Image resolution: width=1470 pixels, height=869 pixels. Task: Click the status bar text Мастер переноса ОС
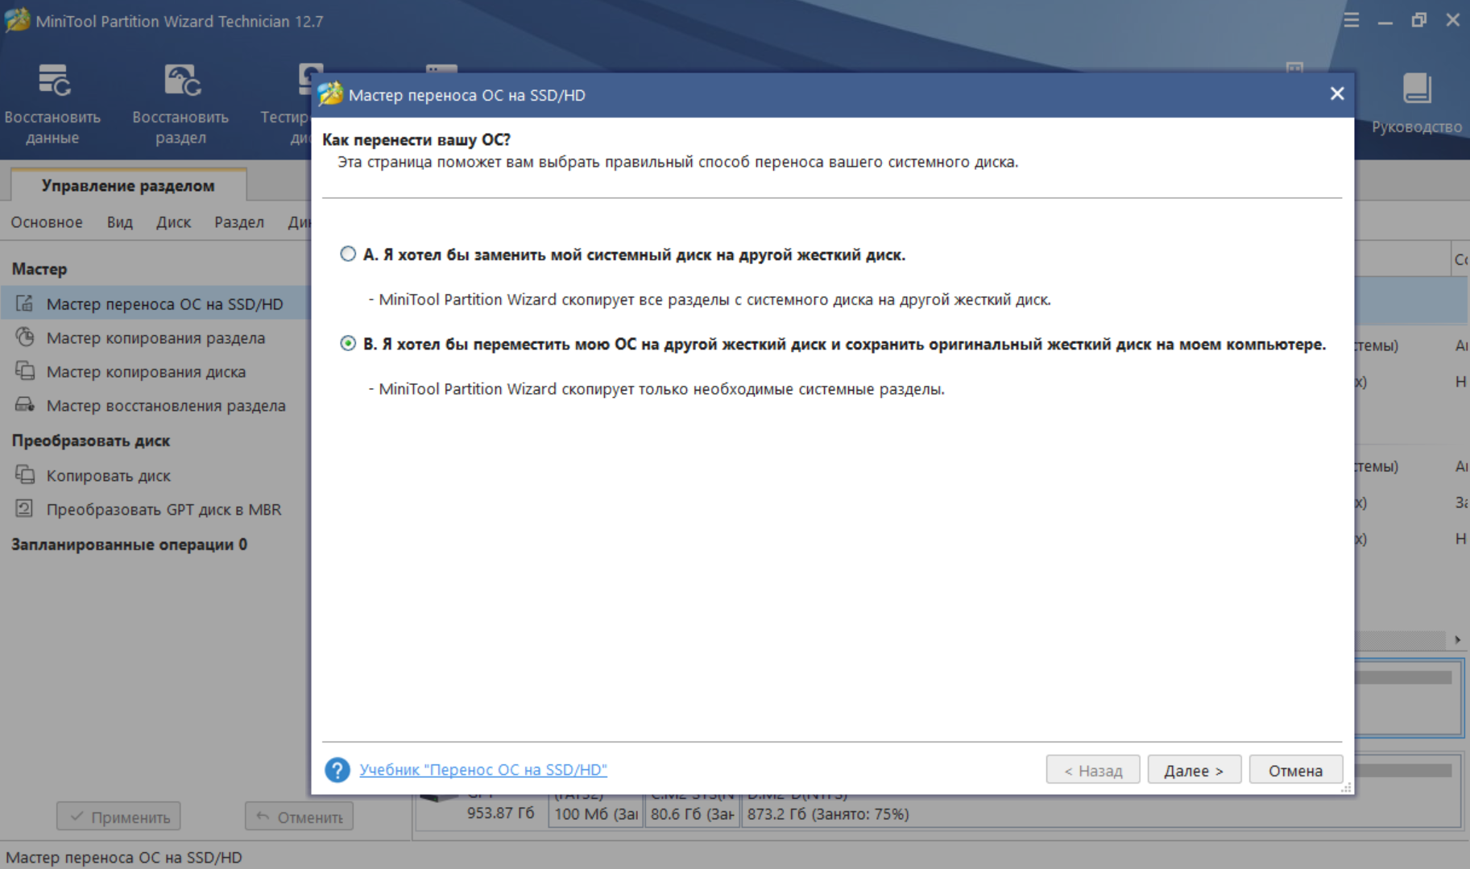[124, 858]
